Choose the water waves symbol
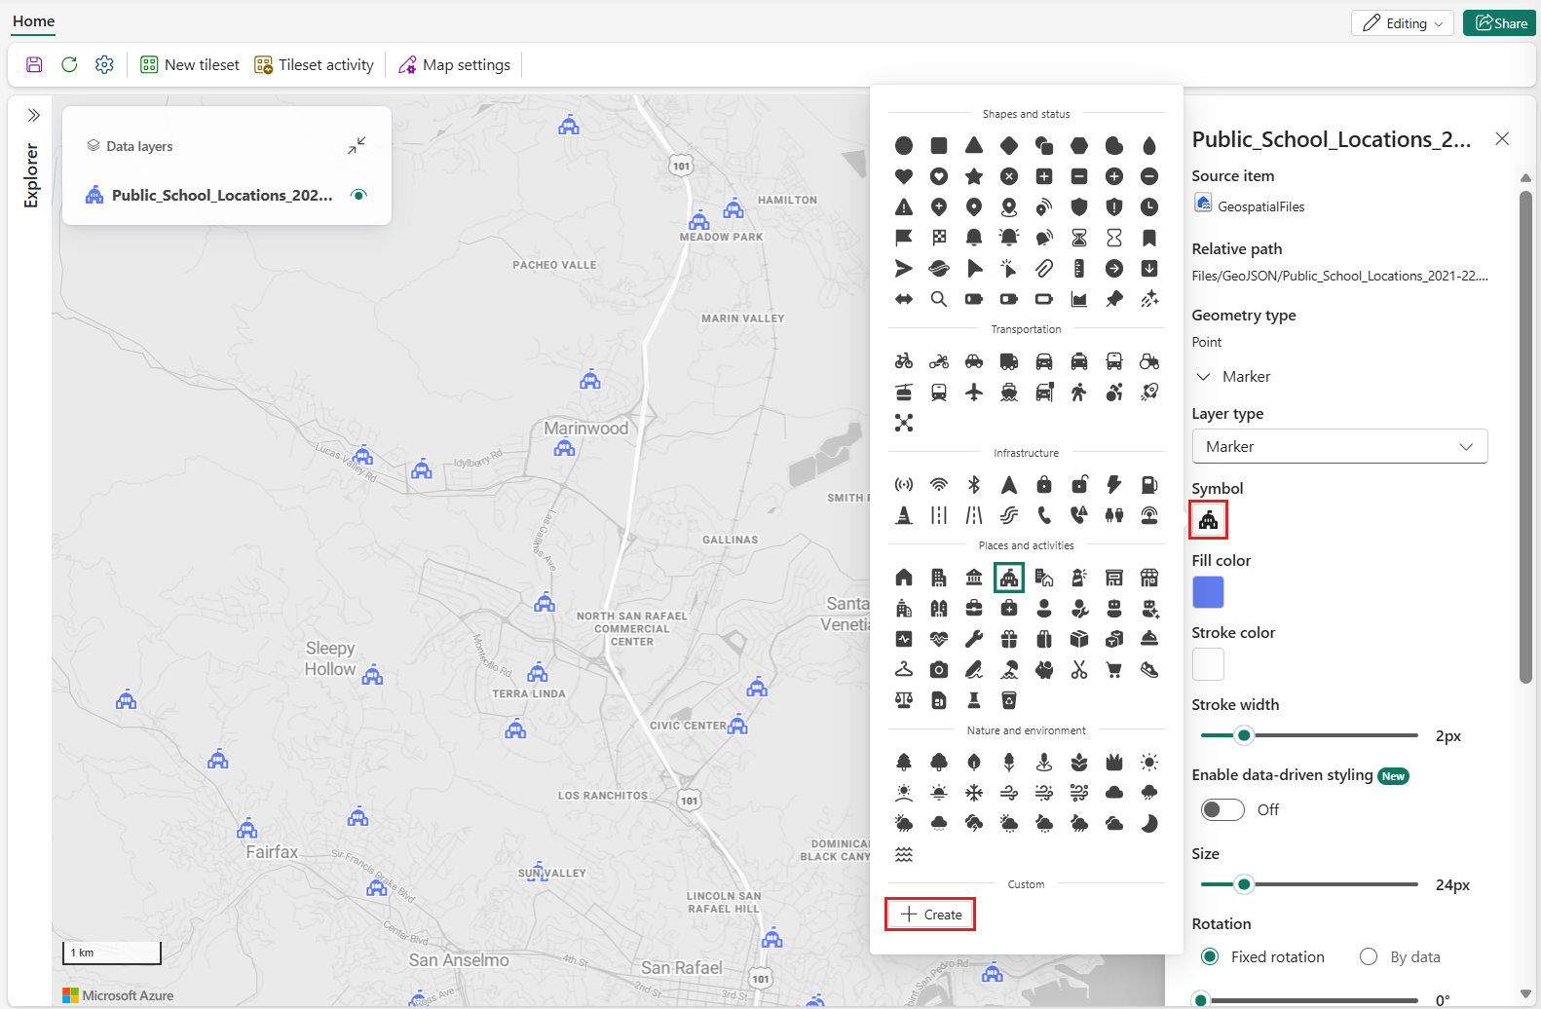 tap(904, 854)
